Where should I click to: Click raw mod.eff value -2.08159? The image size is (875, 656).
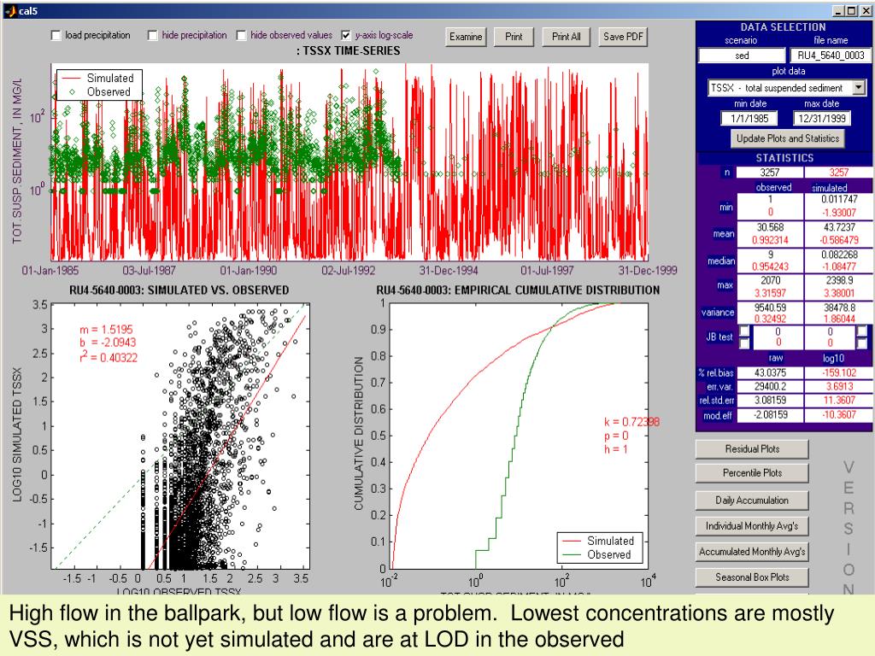click(770, 416)
